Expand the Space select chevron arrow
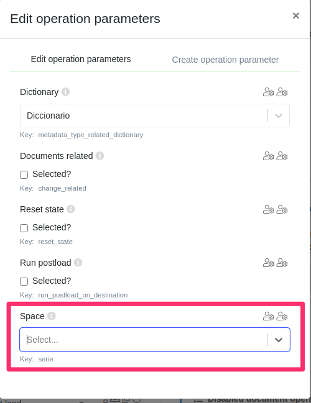 click(279, 340)
